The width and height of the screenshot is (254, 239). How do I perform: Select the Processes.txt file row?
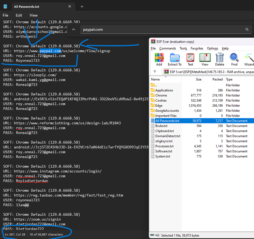(202, 146)
